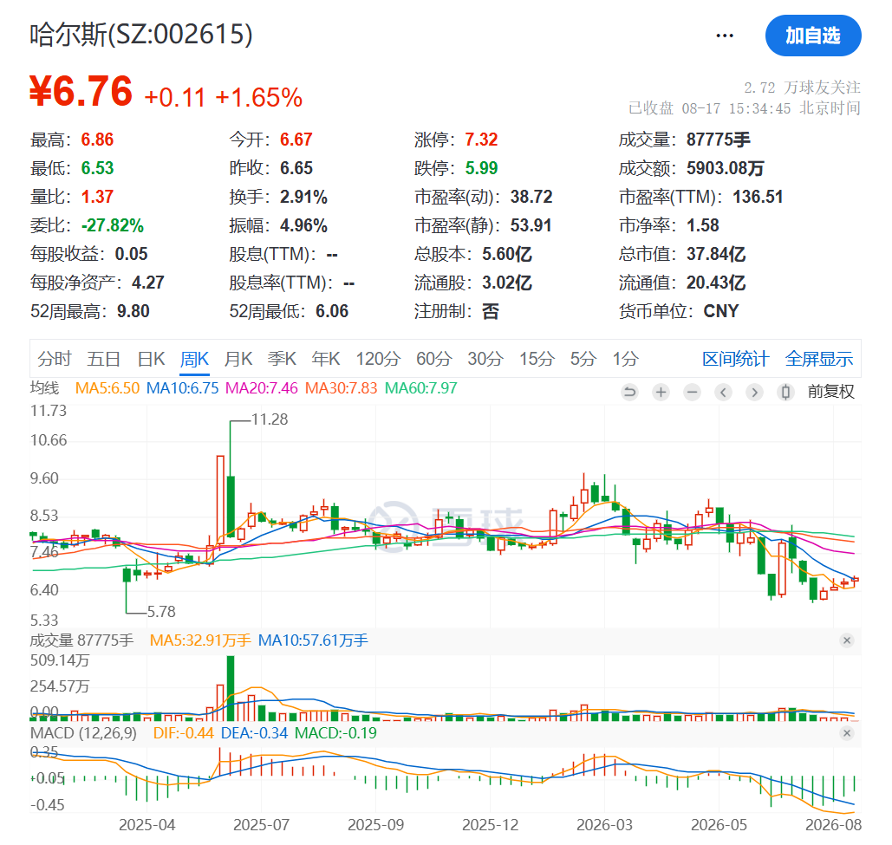892x845 pixels.
Task: Switch to the 年K chart tab
Action: click(326, 360)
